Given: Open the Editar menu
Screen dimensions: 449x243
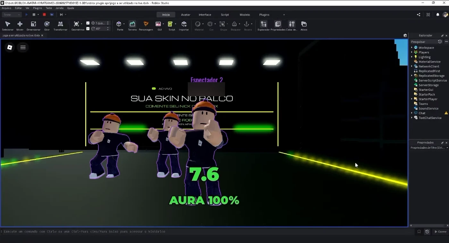Looking at the screenshot, I should (19, 8).
